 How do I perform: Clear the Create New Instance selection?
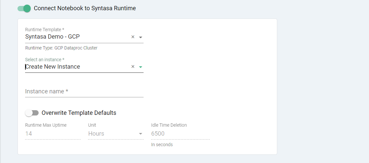coord(133,67)
